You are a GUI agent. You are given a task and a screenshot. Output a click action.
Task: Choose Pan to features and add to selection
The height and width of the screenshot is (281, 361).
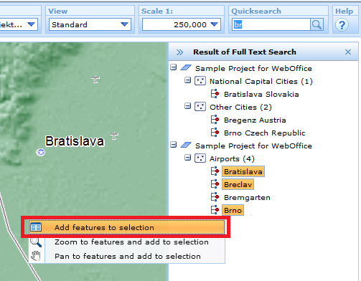[x=128, y=256]
